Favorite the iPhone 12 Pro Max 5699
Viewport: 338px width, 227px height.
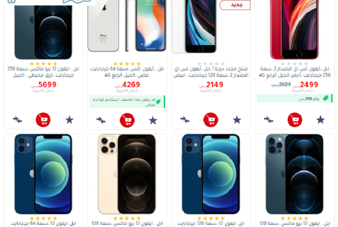tap(69, 120)
